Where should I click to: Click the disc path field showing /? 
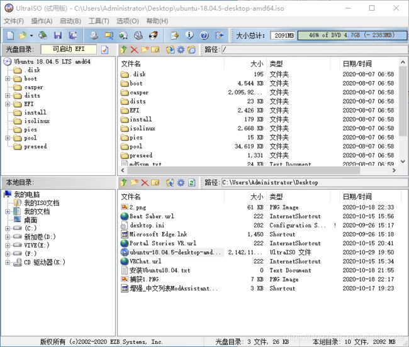[x=315, y=50]
